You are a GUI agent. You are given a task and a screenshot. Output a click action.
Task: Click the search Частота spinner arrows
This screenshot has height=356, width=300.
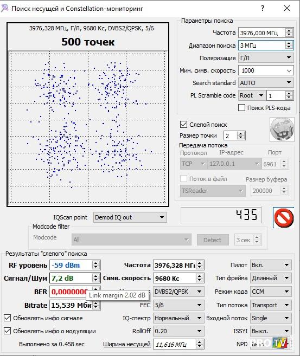click(289, 33)
